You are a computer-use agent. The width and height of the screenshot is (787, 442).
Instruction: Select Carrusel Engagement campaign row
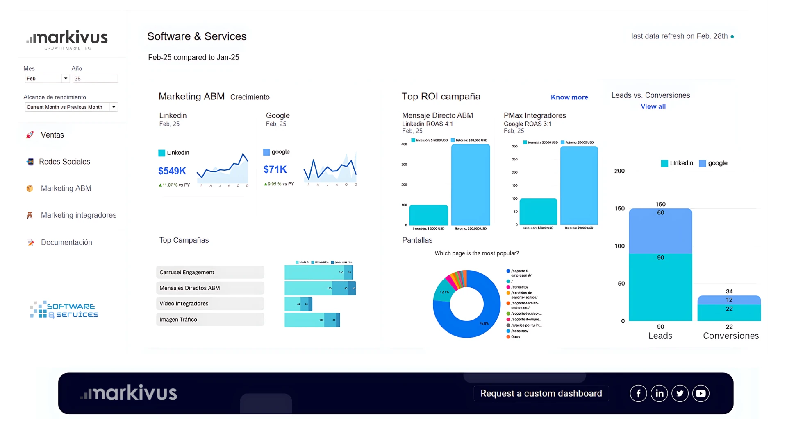pos(210,272)
